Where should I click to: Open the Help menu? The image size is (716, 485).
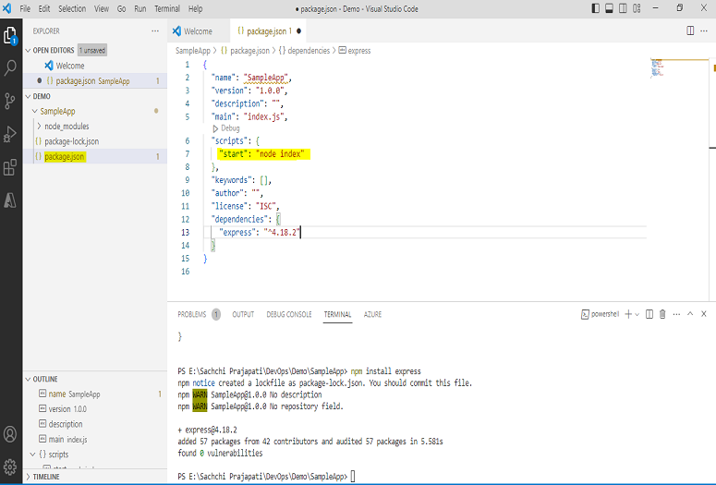click(x=196, y=8)
